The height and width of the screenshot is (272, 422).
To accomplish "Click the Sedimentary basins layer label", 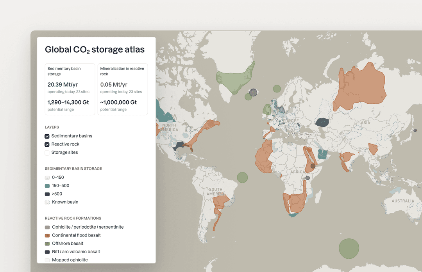I will (x=72, y=136).
